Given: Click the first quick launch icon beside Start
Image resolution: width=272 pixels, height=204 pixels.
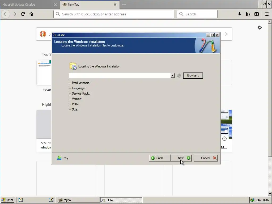Looking at the screenshot, I should [21, 200].
